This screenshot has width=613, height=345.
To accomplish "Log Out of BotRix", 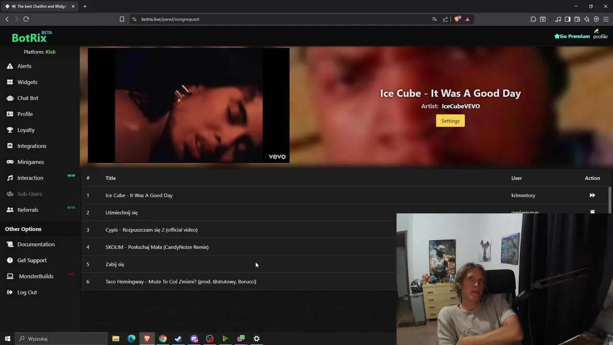I will pos(27,292).
